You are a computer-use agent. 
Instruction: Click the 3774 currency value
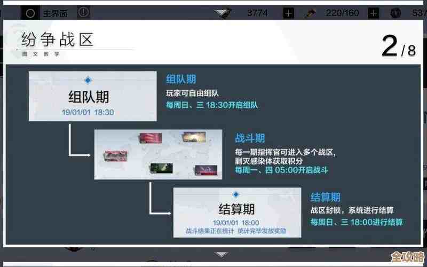coord(257,13)
